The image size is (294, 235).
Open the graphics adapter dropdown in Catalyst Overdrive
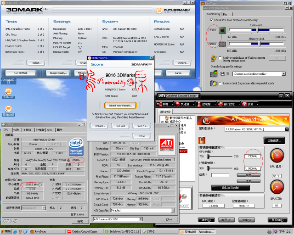coord(287,129)
